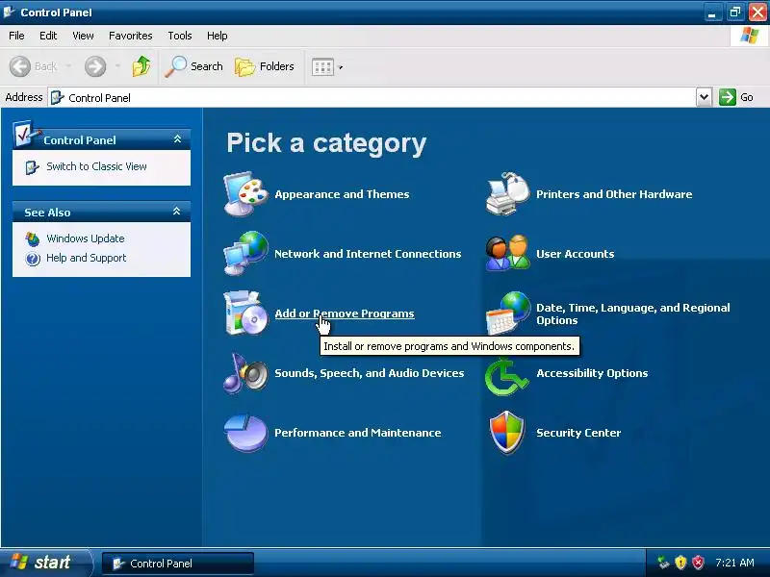Click the Switch to Classic View link
Screen dimensions: 770x577
[96, 166]
